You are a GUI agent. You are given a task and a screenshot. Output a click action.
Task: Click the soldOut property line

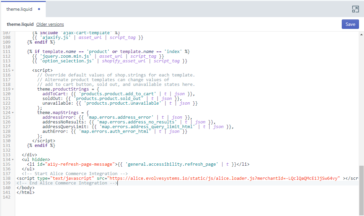[x=112, y=99]
